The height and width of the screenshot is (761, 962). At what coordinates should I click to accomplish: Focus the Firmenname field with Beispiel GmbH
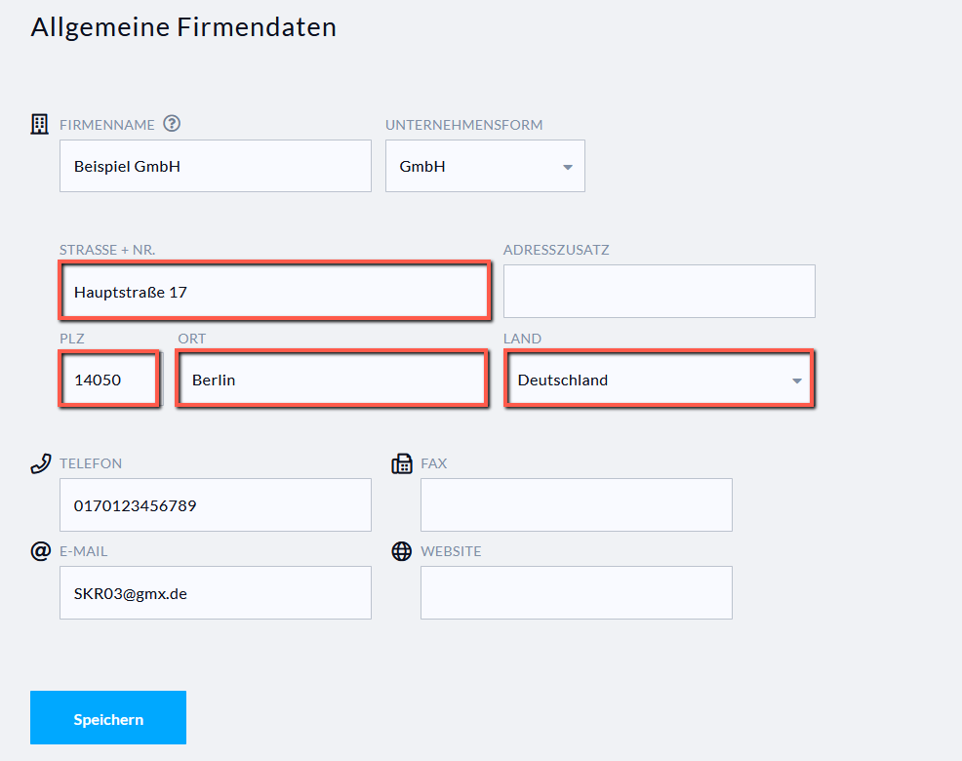[215, 166]
